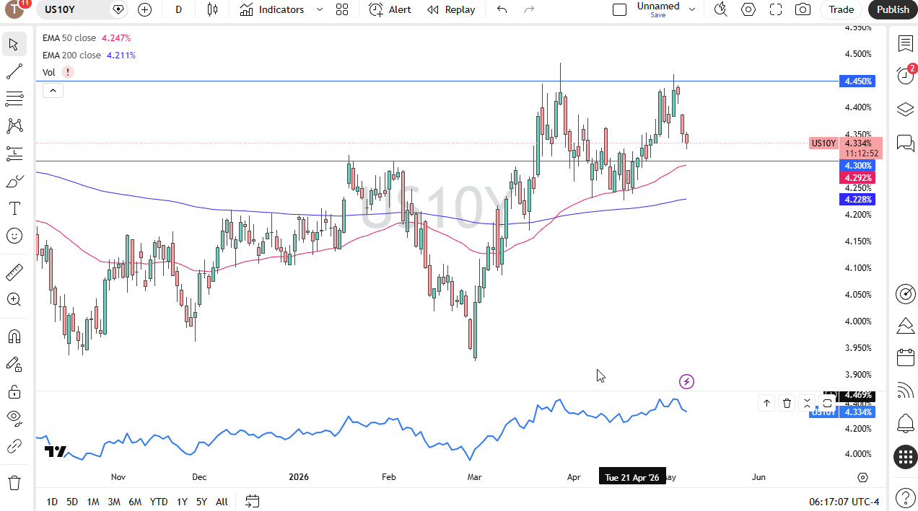Select the cursor arrow tool
918x511 pixels.
point(14,44)
